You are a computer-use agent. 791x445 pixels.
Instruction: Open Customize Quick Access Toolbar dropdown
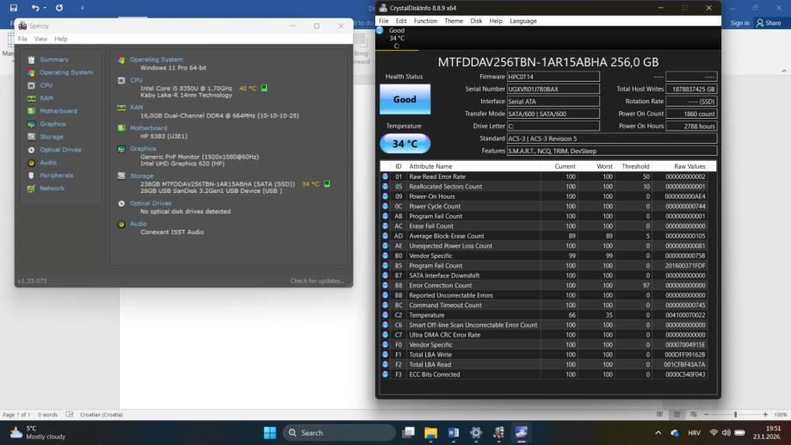pos(83,8)
